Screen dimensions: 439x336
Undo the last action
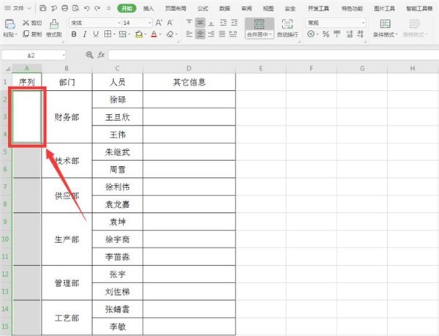tap(87, 8)
